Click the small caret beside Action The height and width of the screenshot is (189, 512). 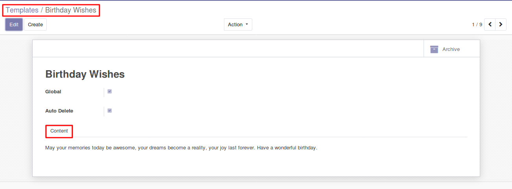pos(247,24)
